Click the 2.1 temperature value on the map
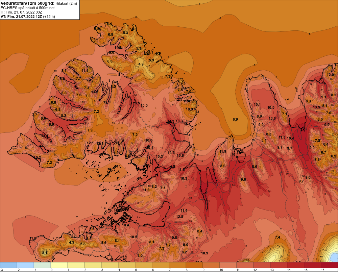The image size is (338, 272). [x=44, y=253]
